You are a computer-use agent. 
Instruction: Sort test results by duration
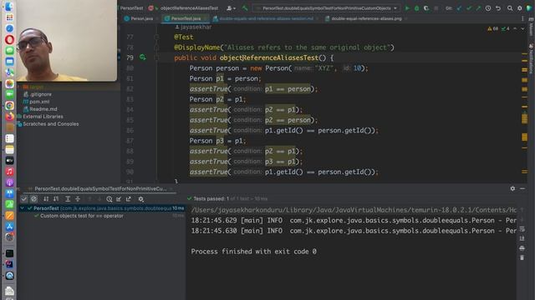56,199
